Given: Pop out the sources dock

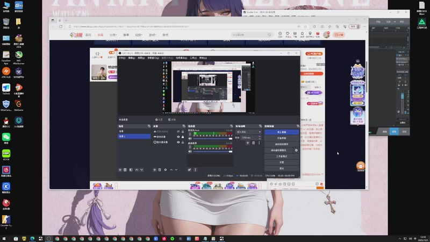Looking at the screenshot, I should (183, 126).
